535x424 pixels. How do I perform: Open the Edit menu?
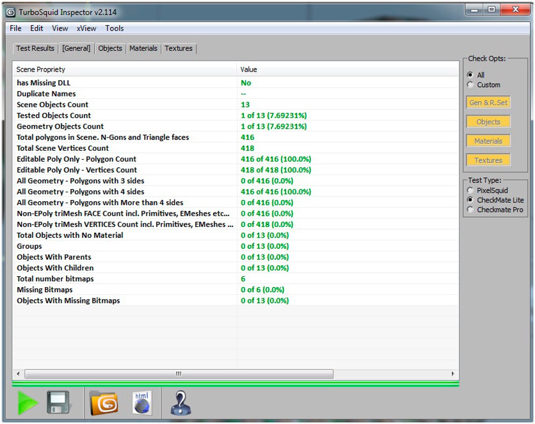(x=36, y=28)
